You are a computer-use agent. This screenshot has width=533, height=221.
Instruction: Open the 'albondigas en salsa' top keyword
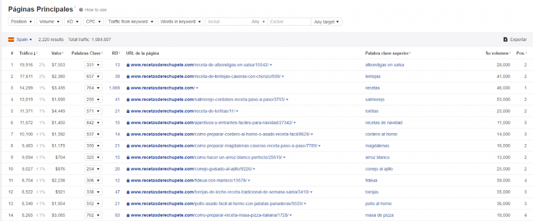(385, 65)
